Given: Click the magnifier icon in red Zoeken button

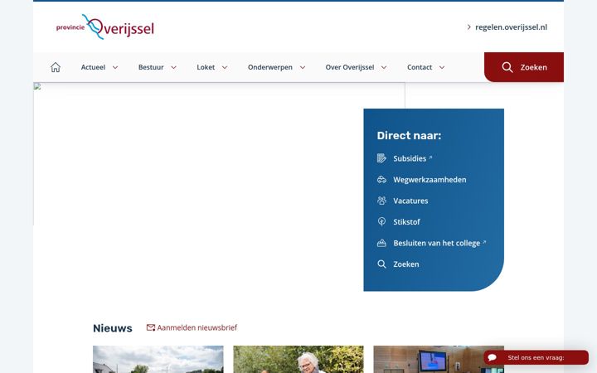Looking at the screenshot, I should click(x=507, y=67).
